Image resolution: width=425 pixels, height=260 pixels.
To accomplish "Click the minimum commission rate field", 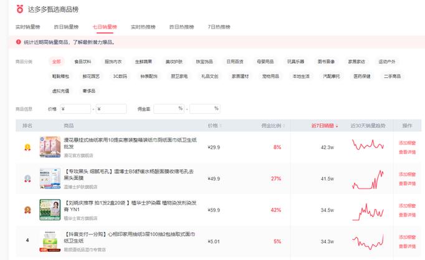I will 169,109.
